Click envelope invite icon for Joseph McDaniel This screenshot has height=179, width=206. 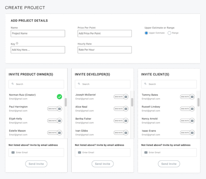coord(126,97)
